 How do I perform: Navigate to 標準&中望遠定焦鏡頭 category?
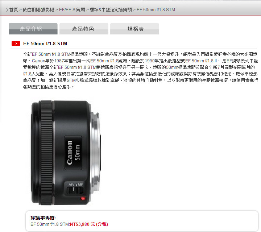click(x=111, y=10)
